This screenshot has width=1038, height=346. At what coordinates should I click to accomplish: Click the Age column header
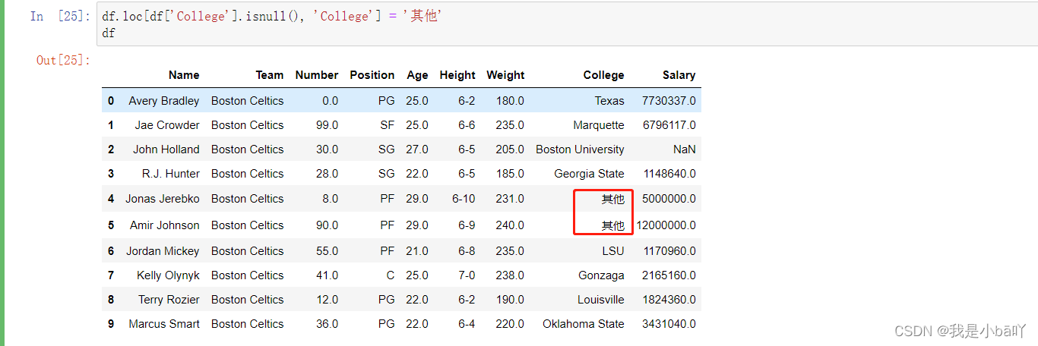(x=417, y=75)
